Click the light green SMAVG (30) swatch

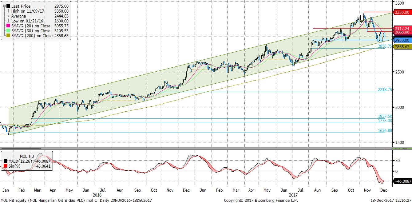(x=8, y=31)
